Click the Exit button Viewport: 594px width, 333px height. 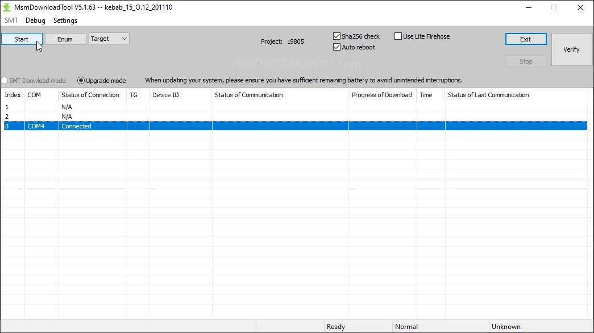coord(525,39)
